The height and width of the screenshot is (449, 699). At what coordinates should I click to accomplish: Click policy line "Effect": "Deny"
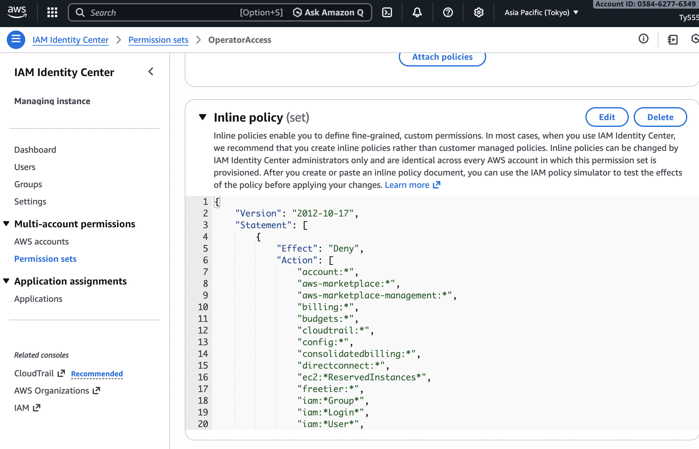pos(320,248)
